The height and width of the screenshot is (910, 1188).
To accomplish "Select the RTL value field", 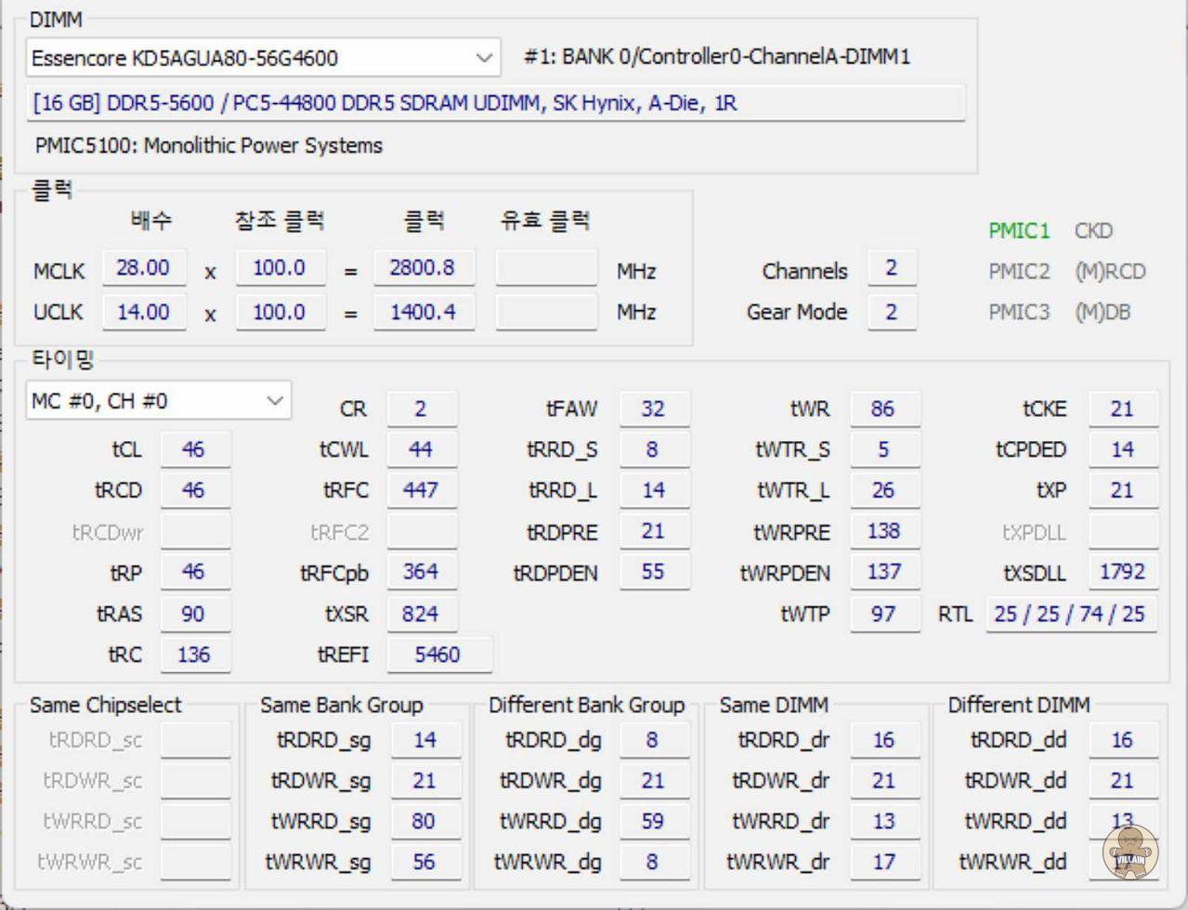I will pos(1069,614).
